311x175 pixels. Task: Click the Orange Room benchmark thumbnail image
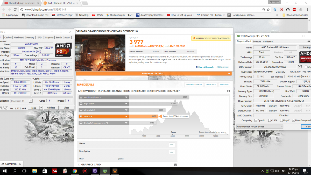pos(100,53)
